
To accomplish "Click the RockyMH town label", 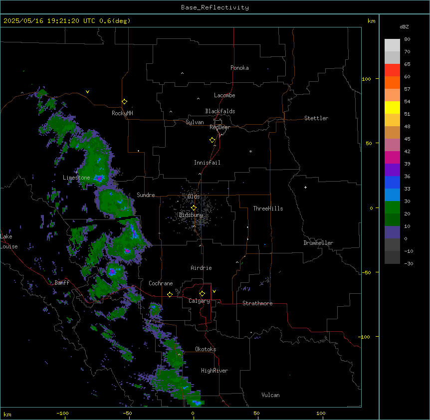I will coord(122,113).
